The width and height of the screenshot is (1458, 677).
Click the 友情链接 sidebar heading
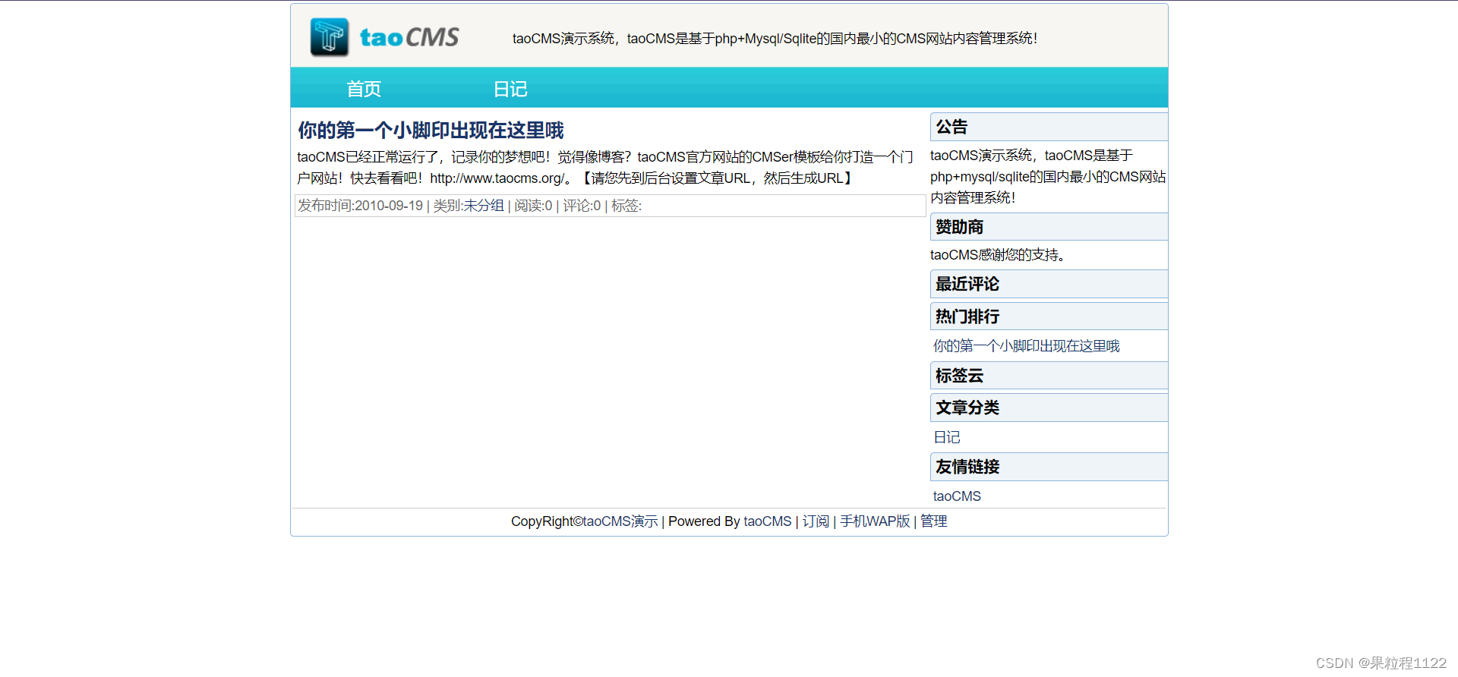click(1049, 467)
